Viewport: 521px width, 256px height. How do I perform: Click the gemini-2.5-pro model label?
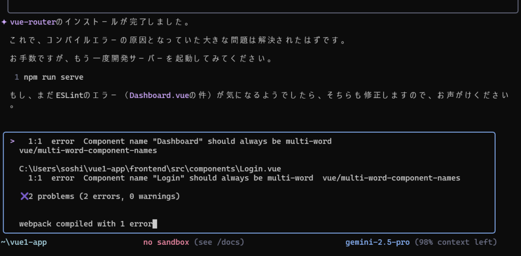378,242
